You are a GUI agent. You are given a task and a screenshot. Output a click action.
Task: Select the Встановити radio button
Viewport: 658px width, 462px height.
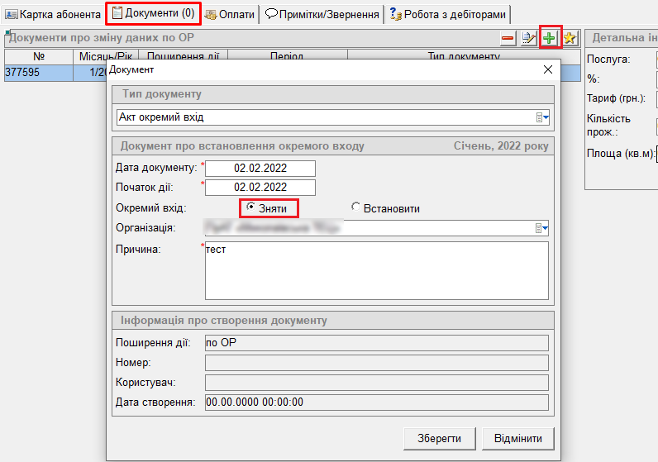pyautogui.click(x=356, y=208)
